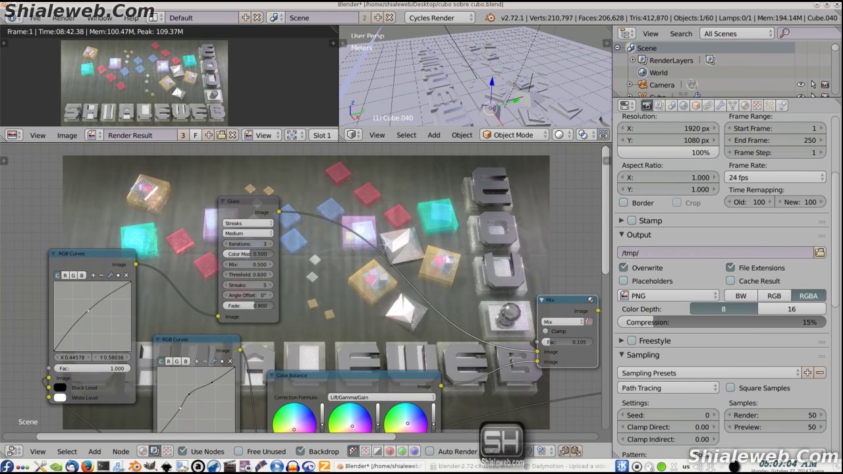Screen dimensions: 843x474
Task: Select the compositing node tree type icon
Action: [x=154, y=451]
